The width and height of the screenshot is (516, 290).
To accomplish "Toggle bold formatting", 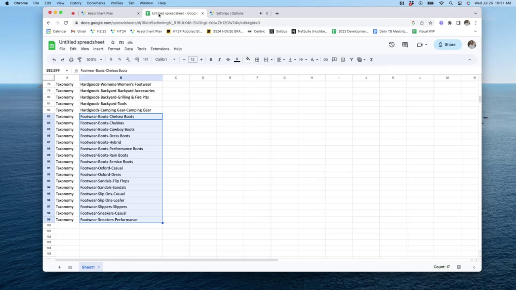I will (210, 60).
